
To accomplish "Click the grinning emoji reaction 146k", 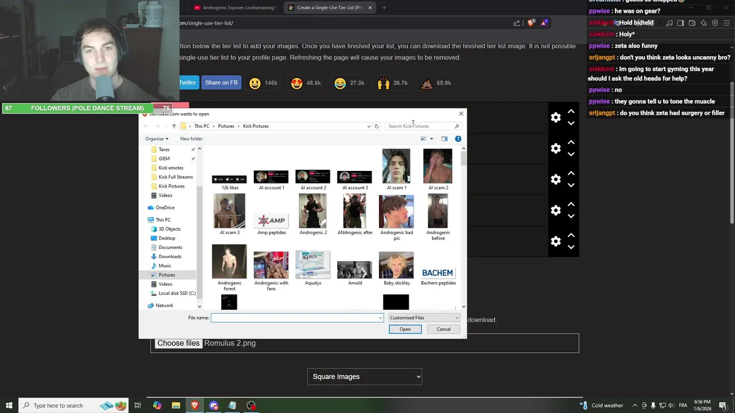I will click(x=255, y=83).
